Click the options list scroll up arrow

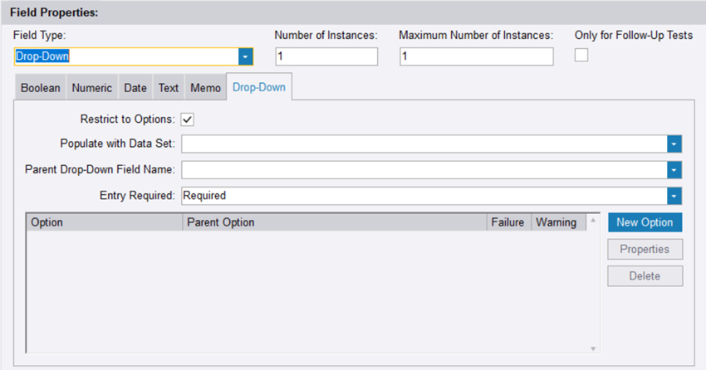point(593,222)
